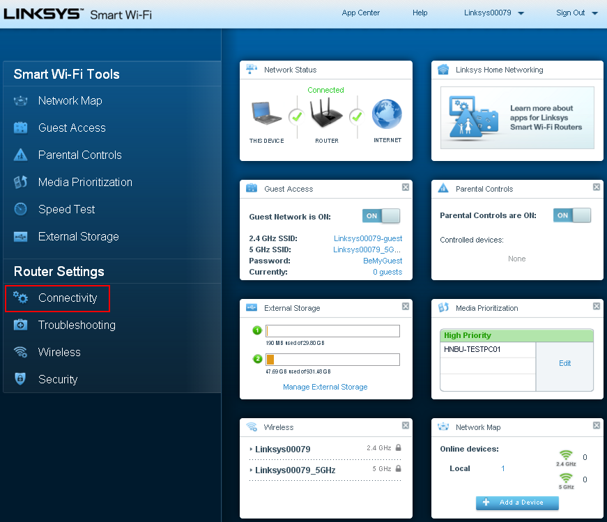Toggle the Parental Controls ON switch
Screen dimensions: 607x522
click(x=572, y=215)
